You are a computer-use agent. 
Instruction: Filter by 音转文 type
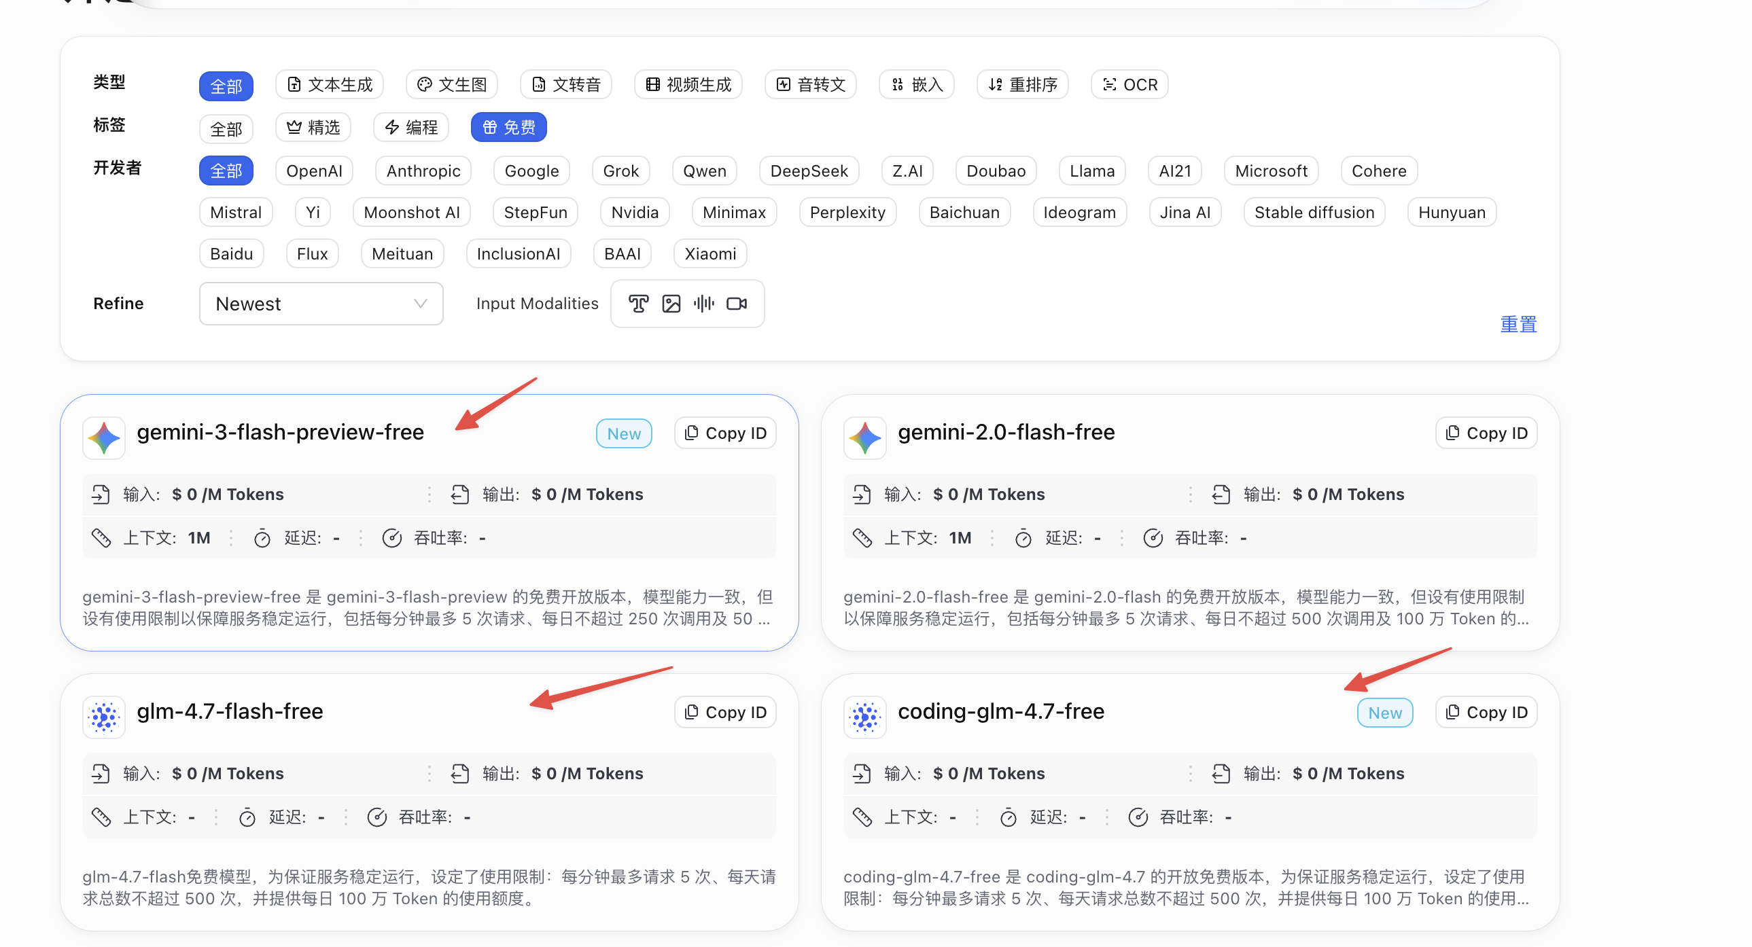[811, 84]
